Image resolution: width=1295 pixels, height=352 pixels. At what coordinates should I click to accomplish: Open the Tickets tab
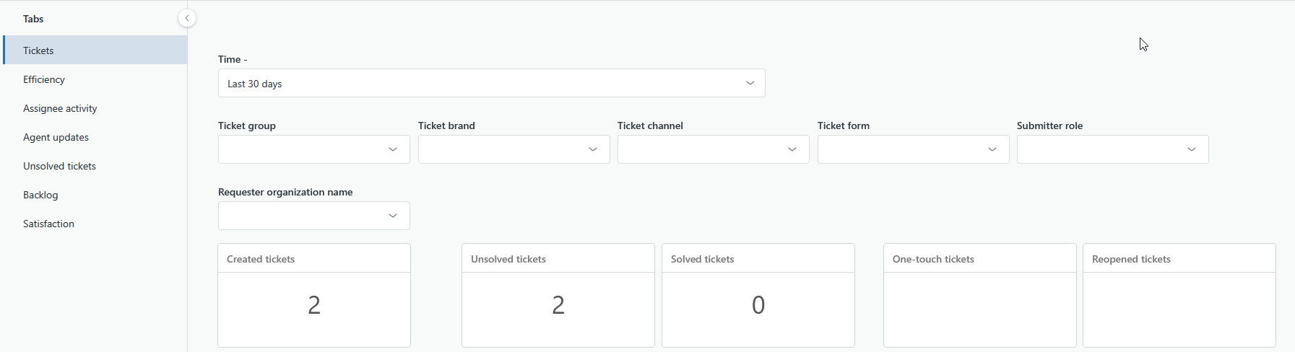click(x=38, y=50)
